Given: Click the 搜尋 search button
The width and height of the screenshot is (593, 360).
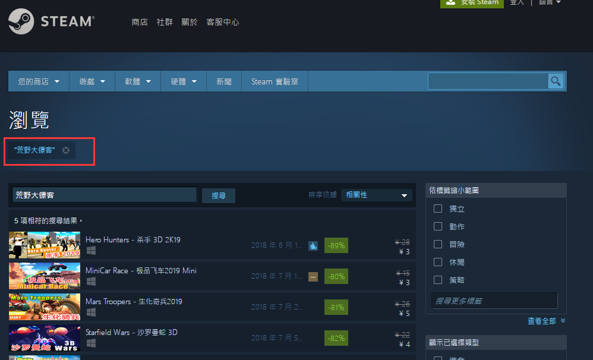Looking at the screenshot, I should pos(219,195).
